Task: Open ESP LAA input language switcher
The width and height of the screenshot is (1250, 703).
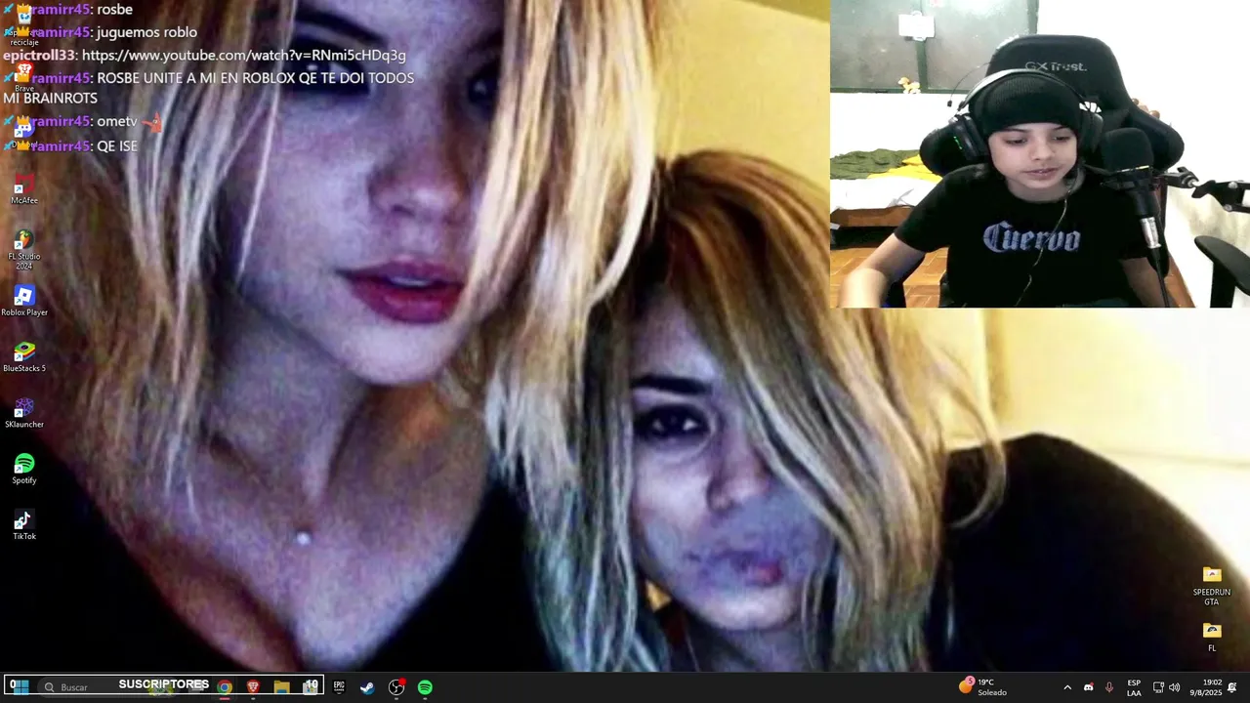Action: click(1134, 687)
